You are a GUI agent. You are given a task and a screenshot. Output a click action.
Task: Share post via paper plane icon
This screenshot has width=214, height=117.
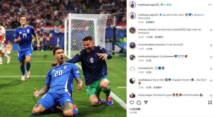(146, 102)
